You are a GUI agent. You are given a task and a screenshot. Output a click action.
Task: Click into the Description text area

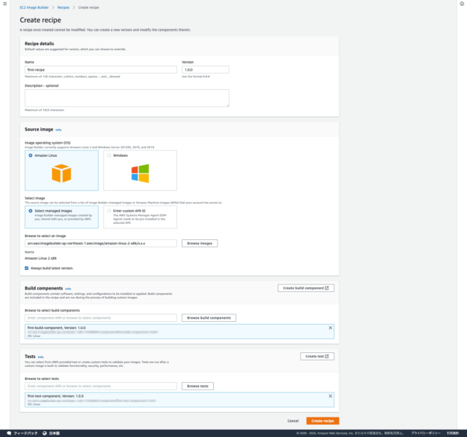[x=127, y=98]
